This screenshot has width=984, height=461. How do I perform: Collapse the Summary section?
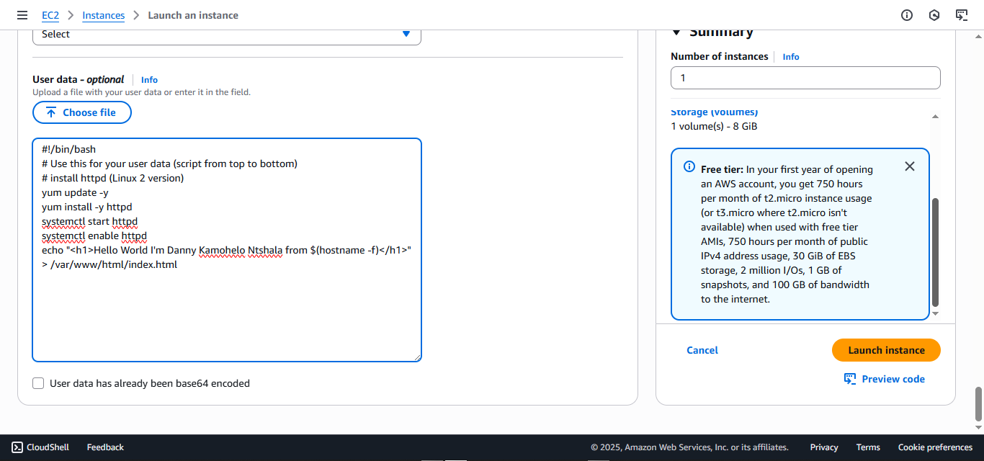[676, 31]
